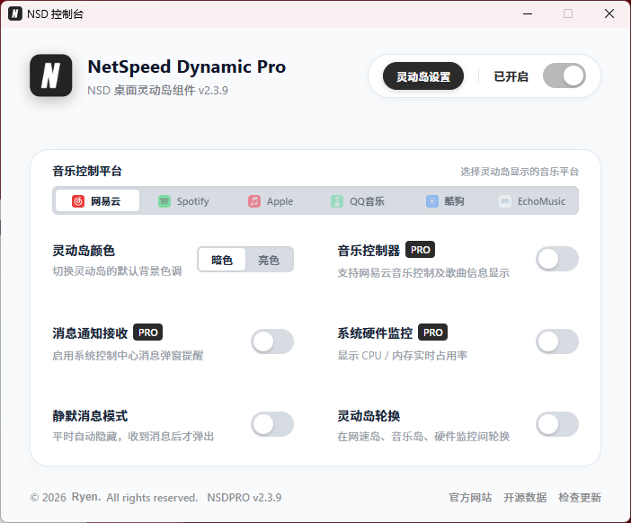Enable the 消息通知接收 toggle

click(272, 341)
